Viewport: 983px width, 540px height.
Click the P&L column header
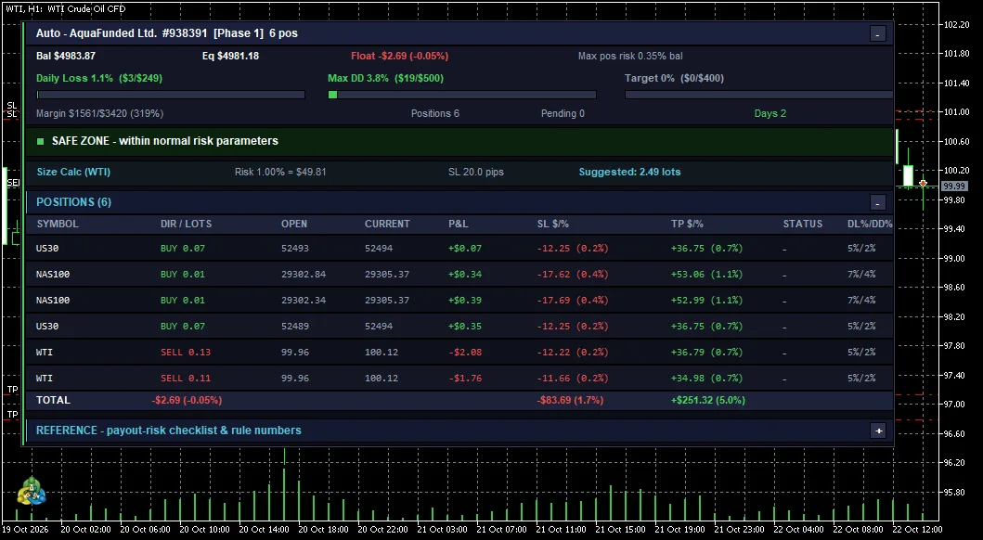tap(459, 224)
